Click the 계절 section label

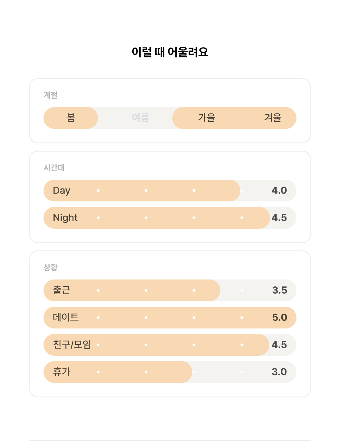[x=50, y=95]
